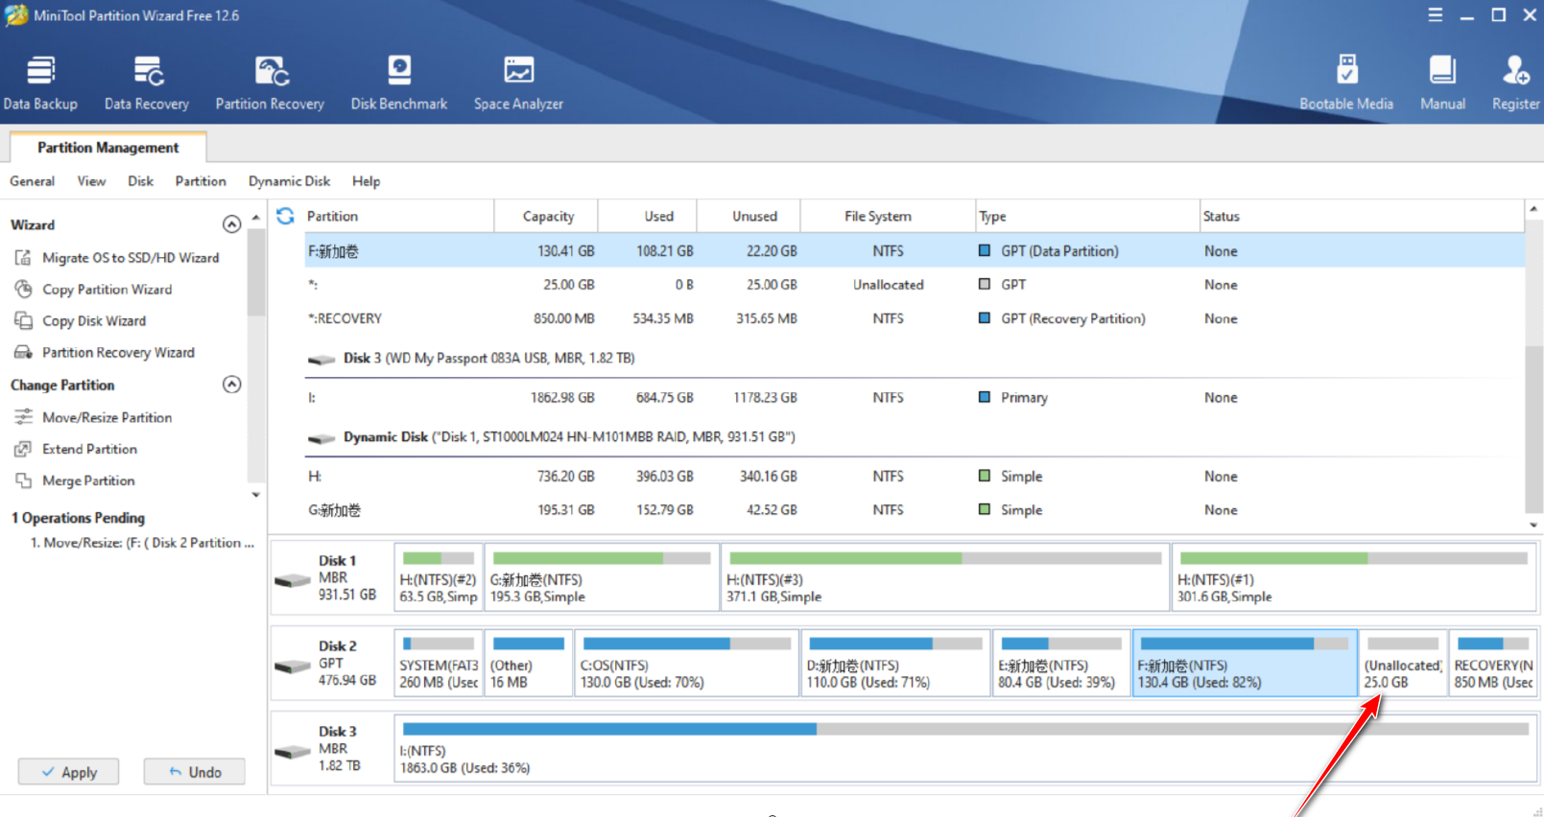Start the Disk Benchmark tool
Image resolution: width=1544 pixels, height=817 pixels.
[x=399, y=82]
